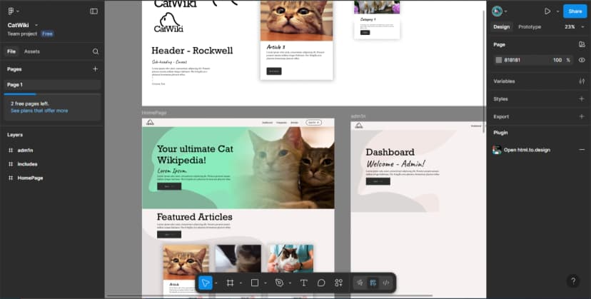Click the Featured Articles heading on canvas
This screenshot has height=299, width=591.
click(194, 217)
